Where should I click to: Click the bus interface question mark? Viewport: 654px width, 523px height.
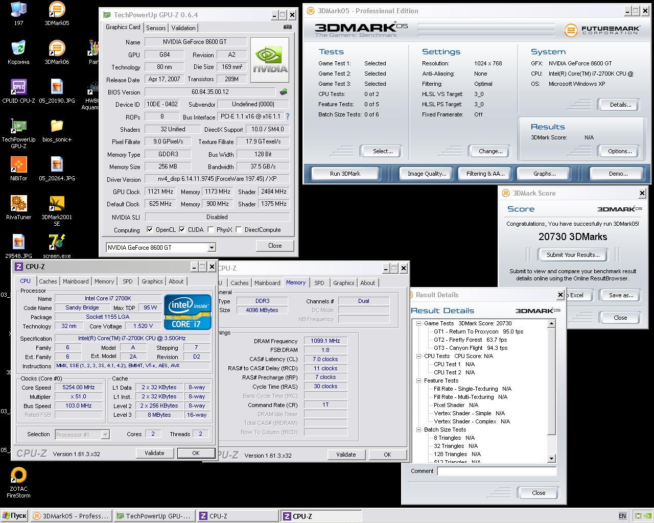(287, 116)
